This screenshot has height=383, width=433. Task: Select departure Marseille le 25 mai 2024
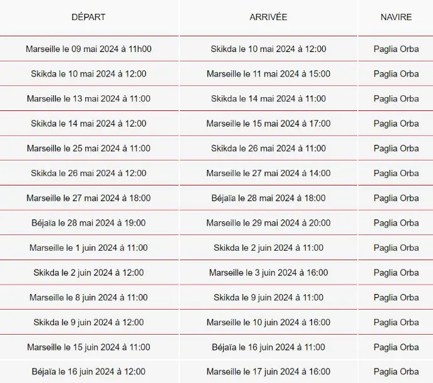coord(88,149)
